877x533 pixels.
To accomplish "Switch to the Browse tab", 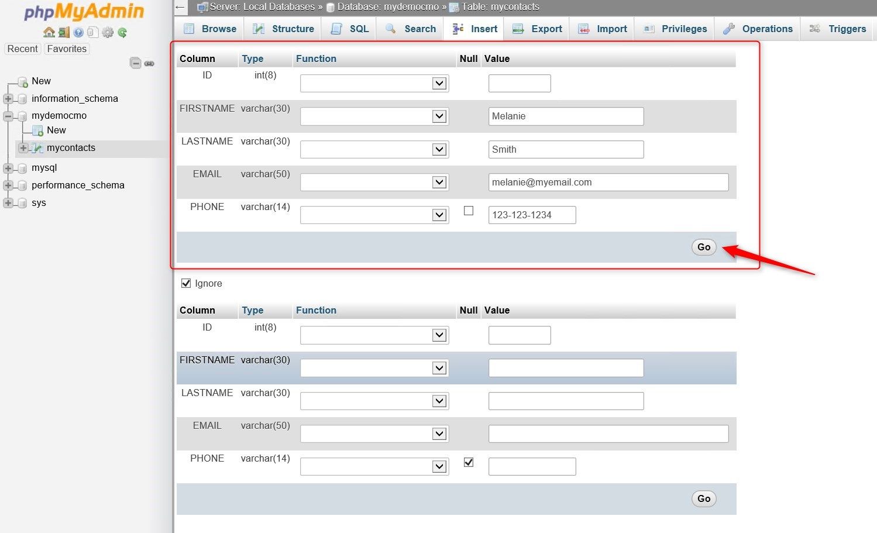I will tap(209, 28).
